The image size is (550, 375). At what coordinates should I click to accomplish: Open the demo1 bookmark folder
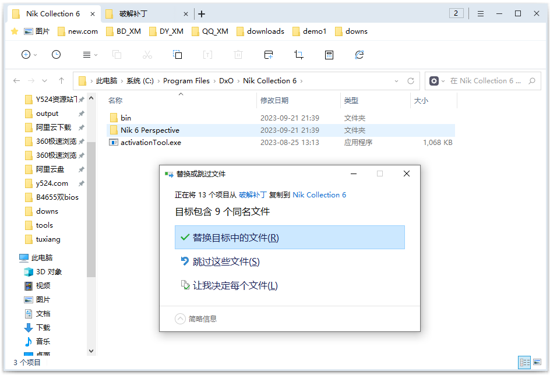309,31
